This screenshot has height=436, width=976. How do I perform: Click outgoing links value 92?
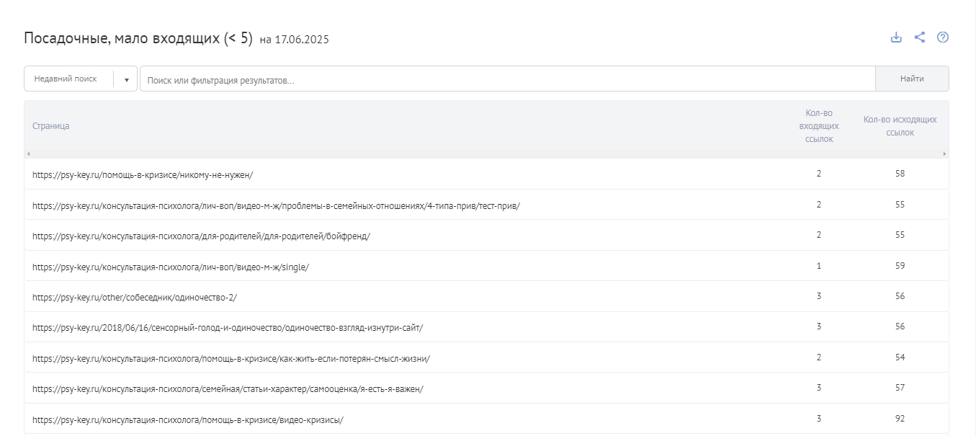click(900, 419)
